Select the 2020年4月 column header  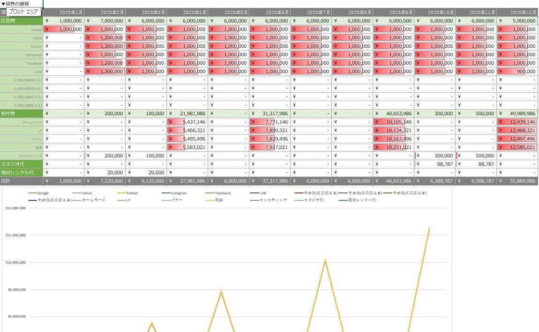tap(187, 12)
